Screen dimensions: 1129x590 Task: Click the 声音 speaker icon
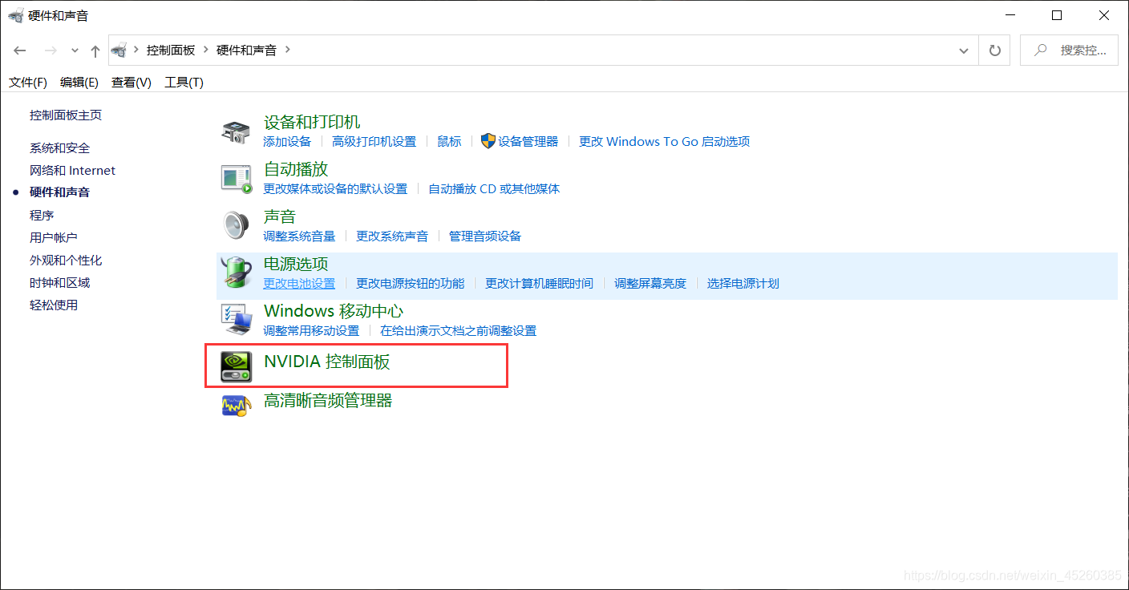pos(236,225)
